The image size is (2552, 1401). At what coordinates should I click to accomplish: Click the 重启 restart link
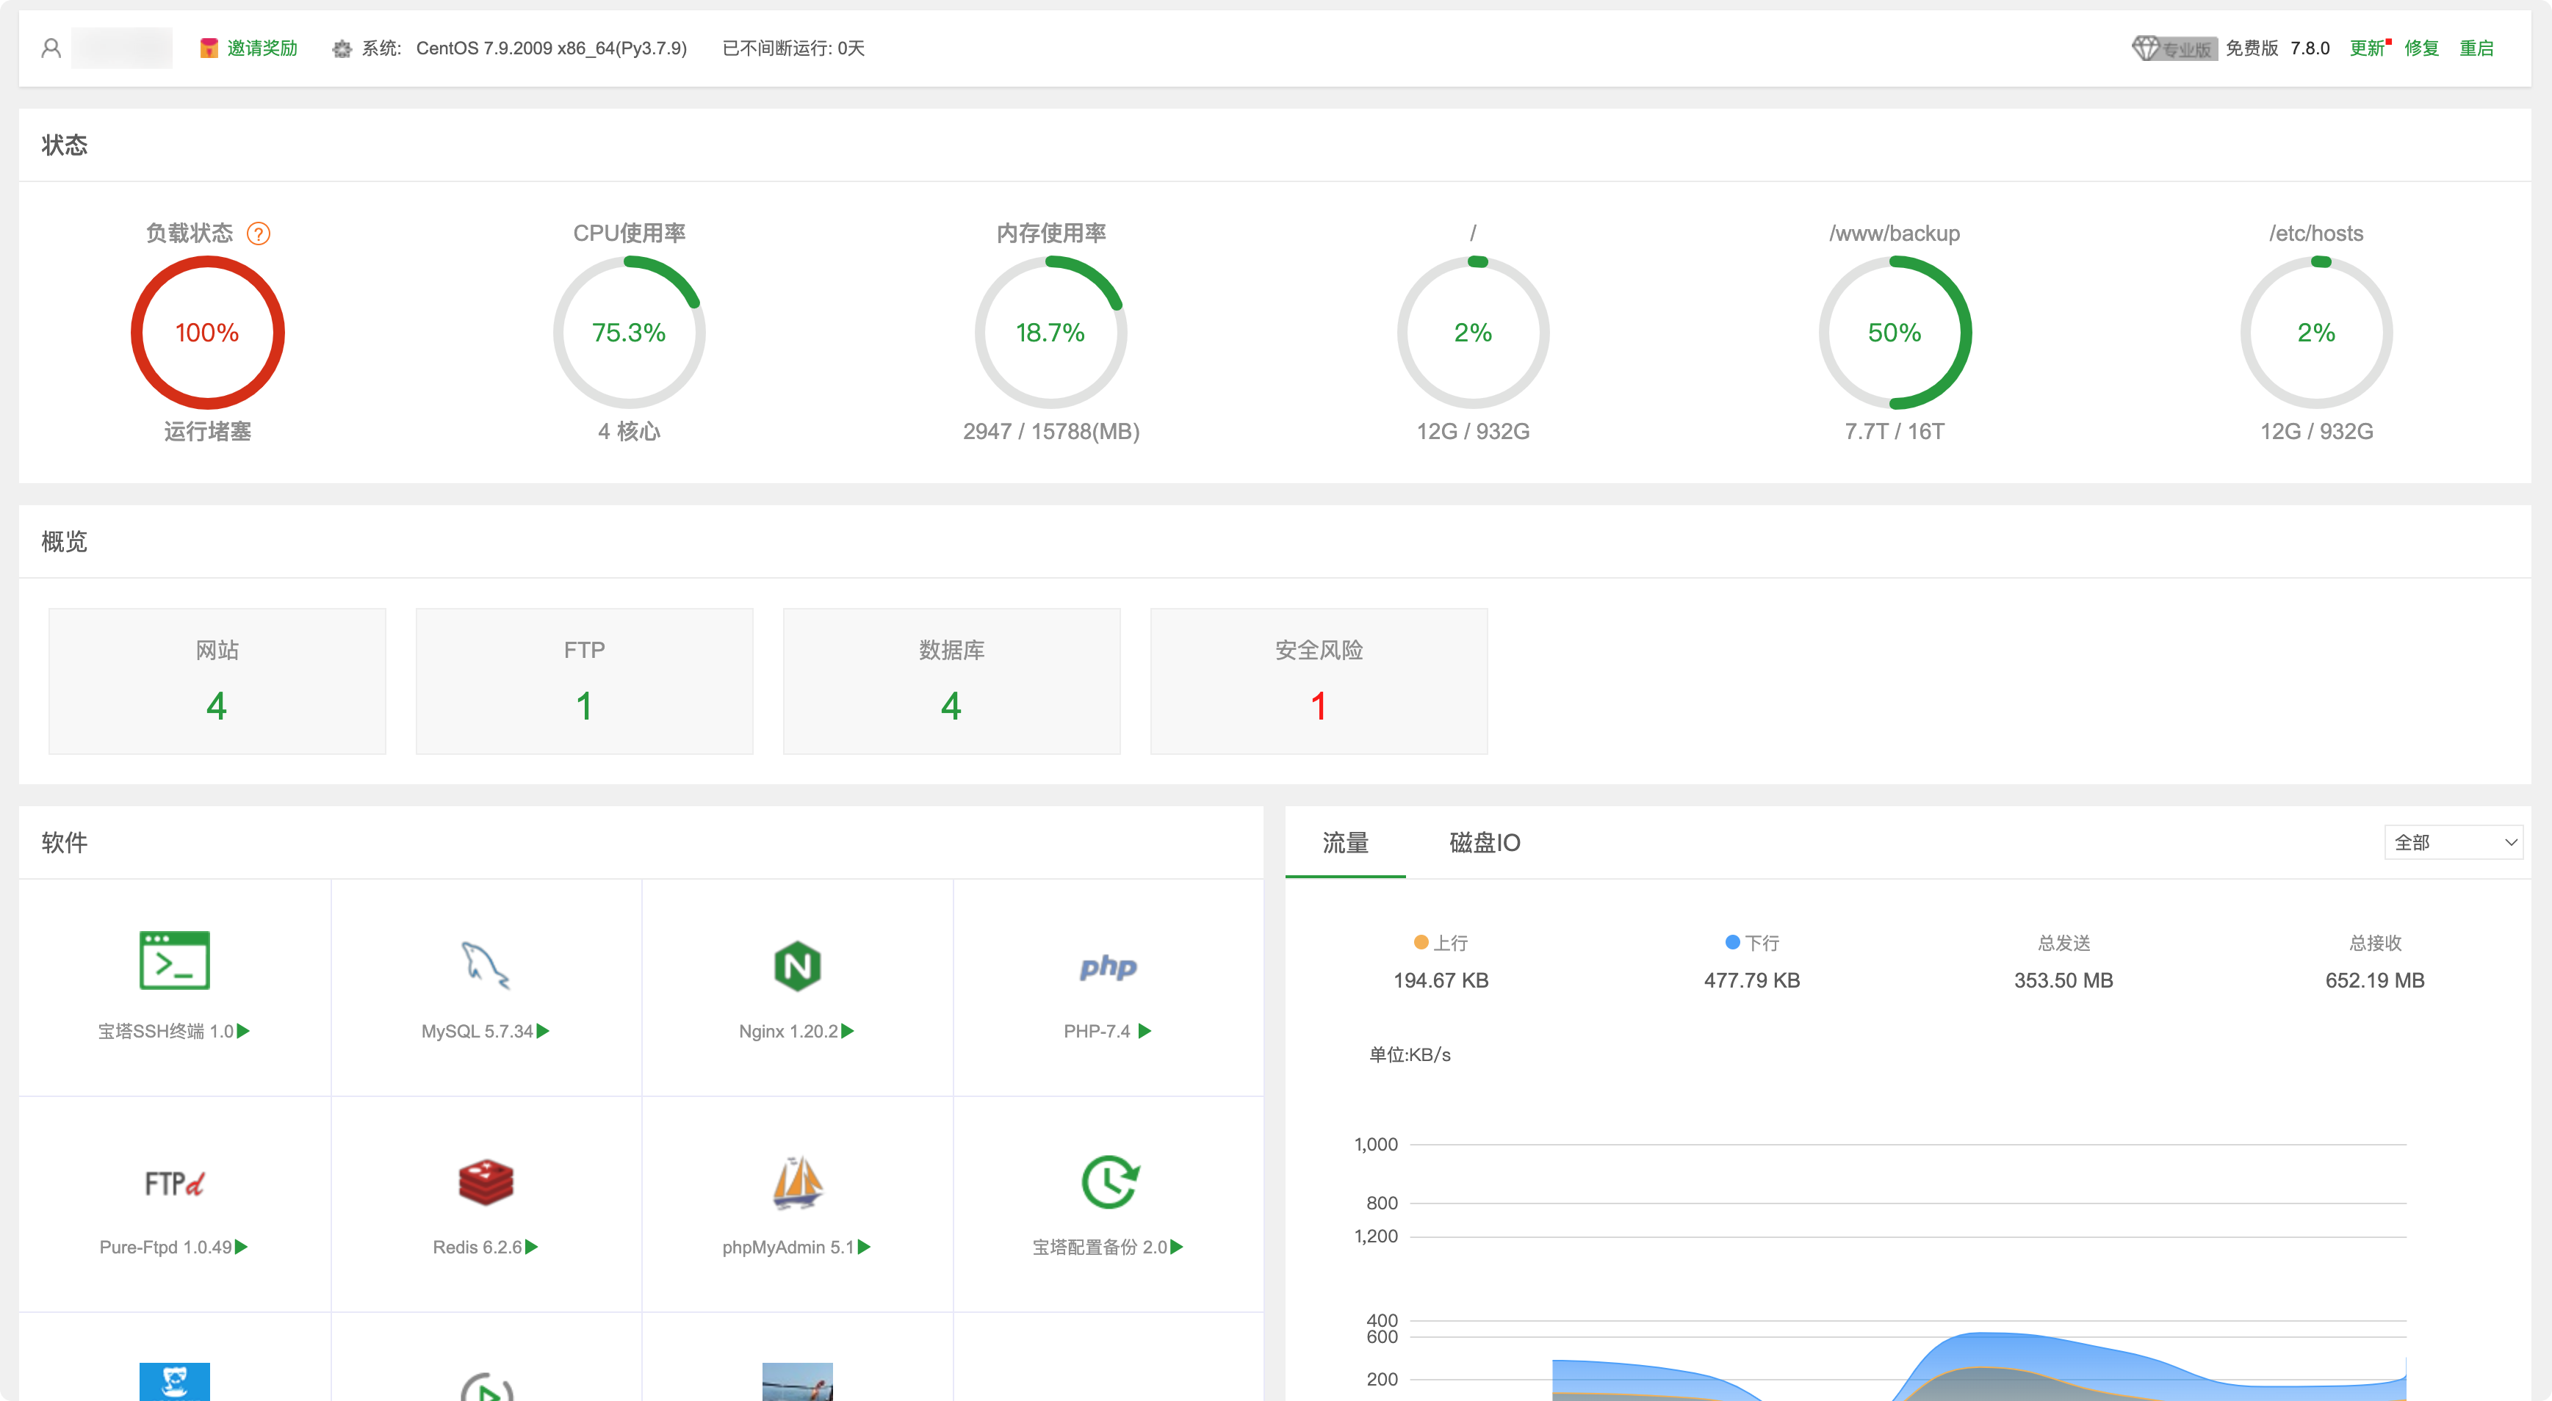coord(2476,48)
